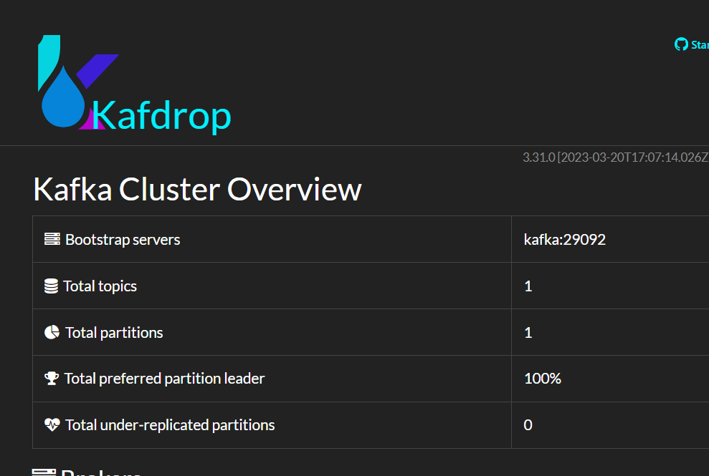The image size is (709, 476).
Task: Select Total preferred partition leader label
Action: tap(165, 379)
